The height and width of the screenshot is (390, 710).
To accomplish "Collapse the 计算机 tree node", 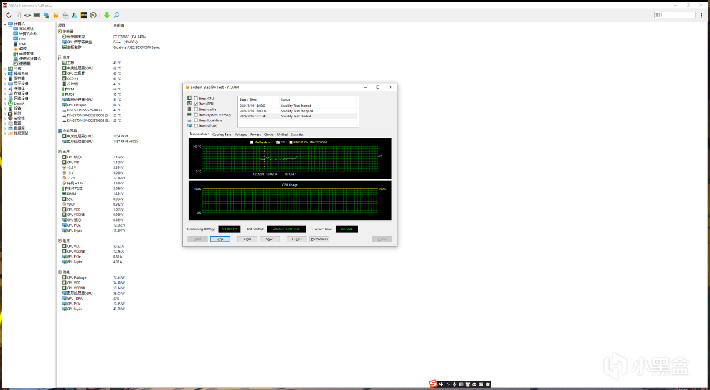I will 6,24.
